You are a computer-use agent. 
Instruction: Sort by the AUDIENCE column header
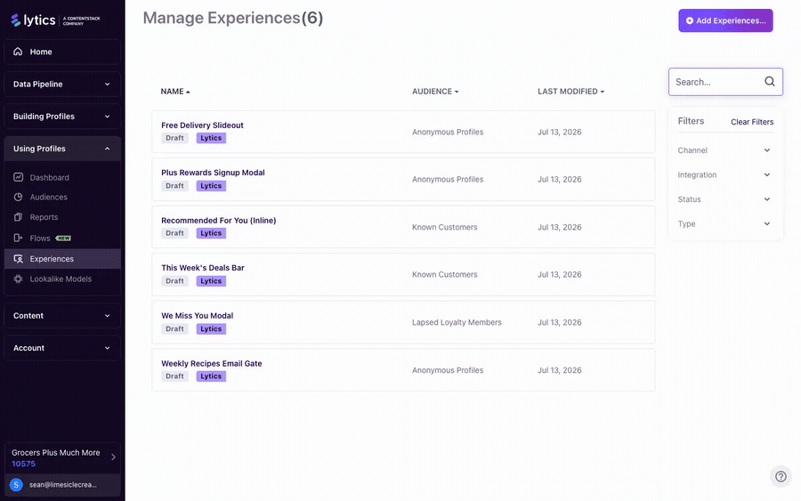pyautogui.click(x=435, y=92)
